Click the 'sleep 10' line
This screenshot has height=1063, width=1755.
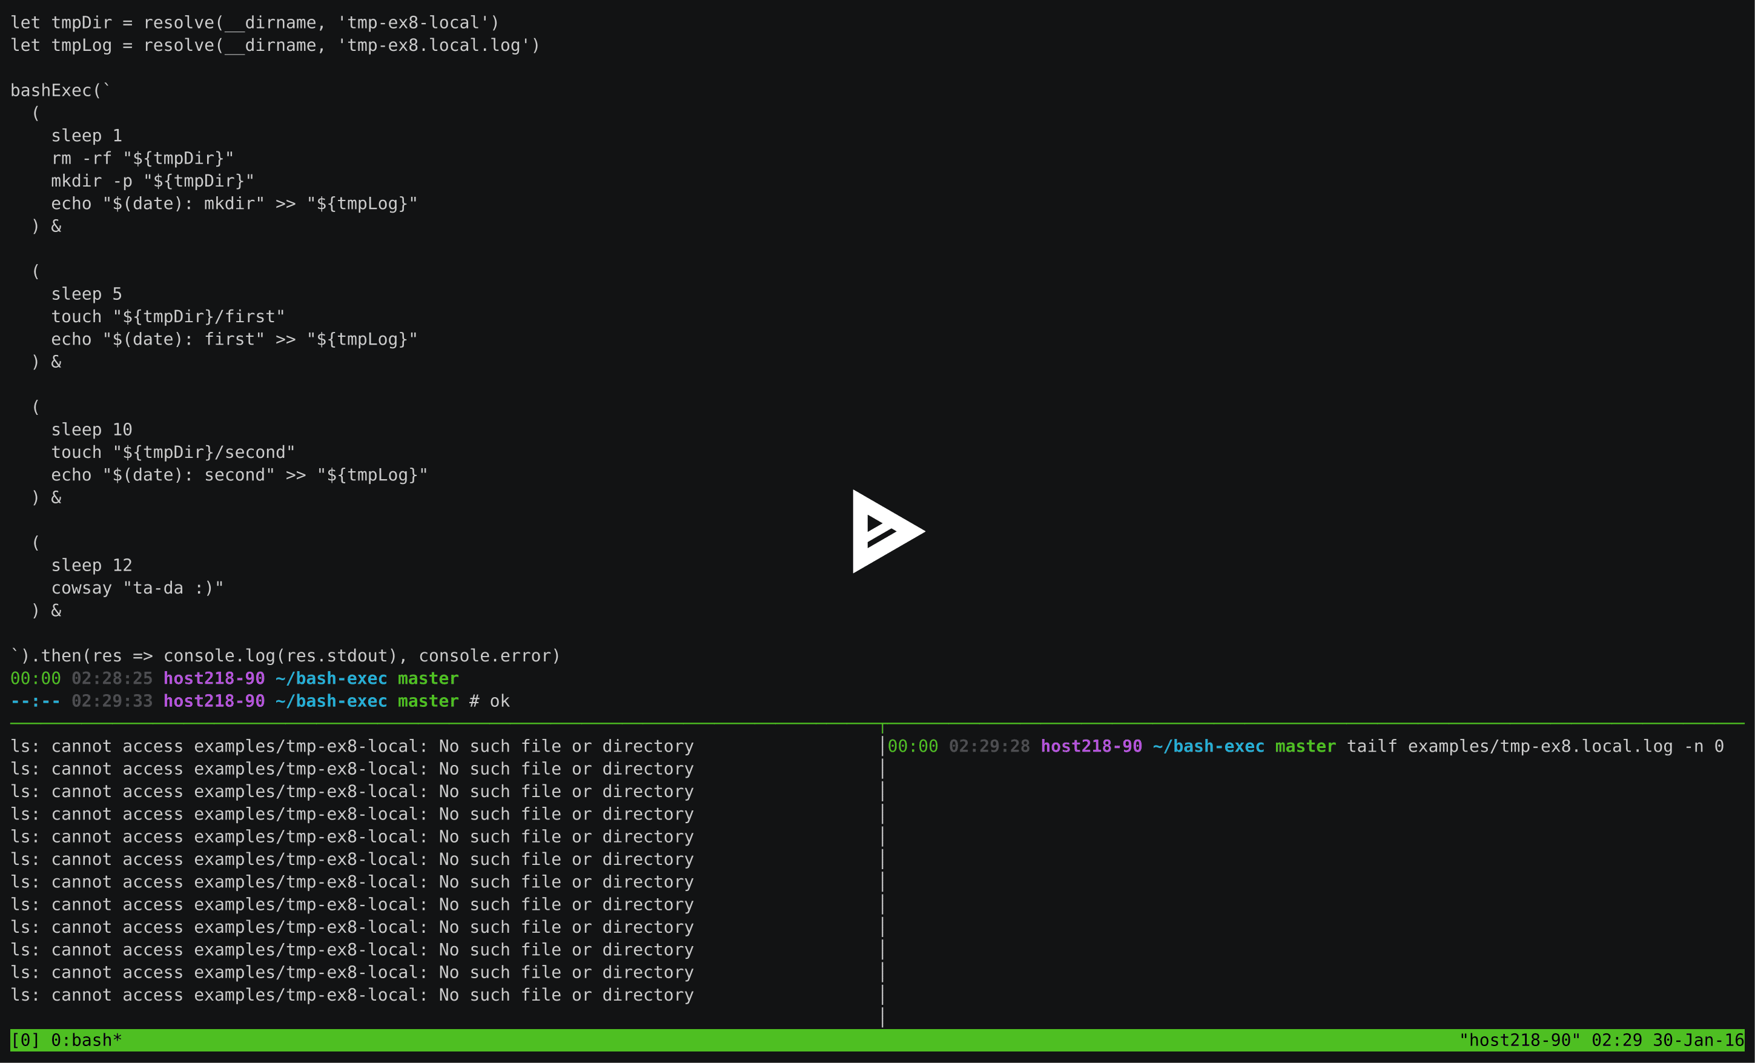point(91,429)
